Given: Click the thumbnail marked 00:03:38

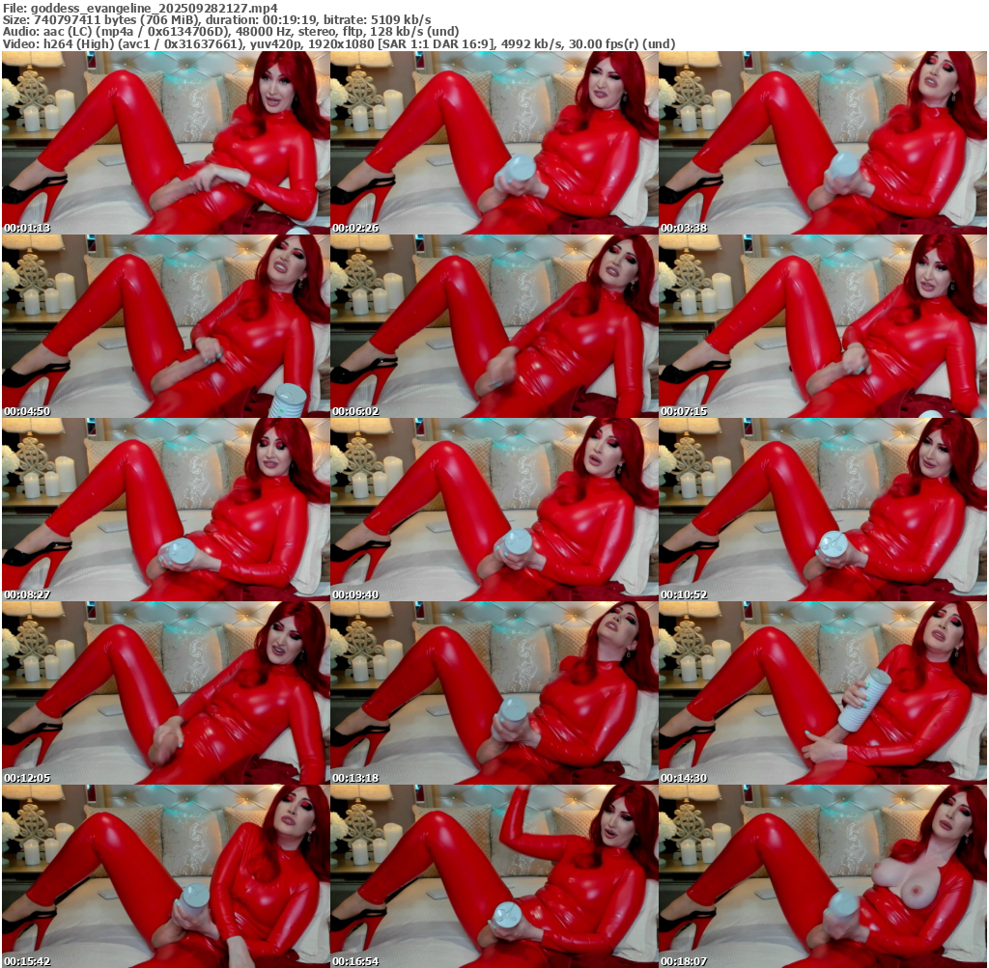Looking at the screenshot, I should 822,143.
